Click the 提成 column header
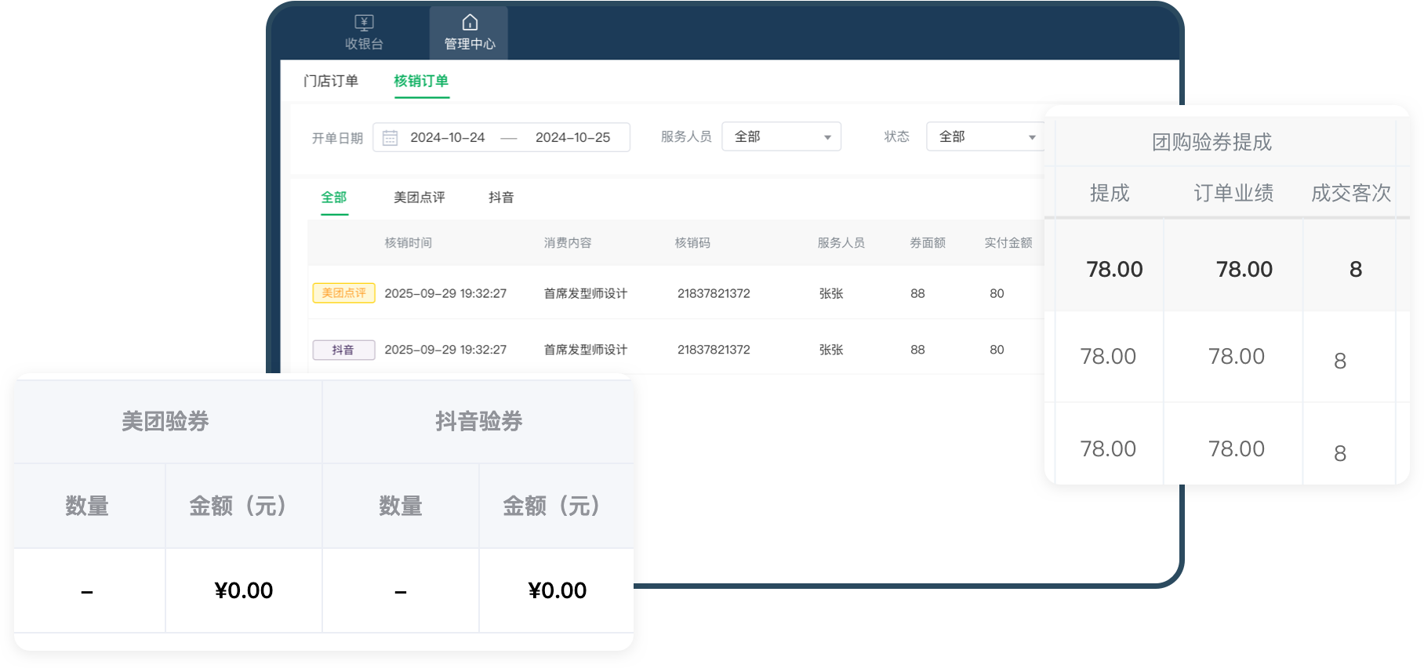The image size is (1424, 668). point(1110,193)
